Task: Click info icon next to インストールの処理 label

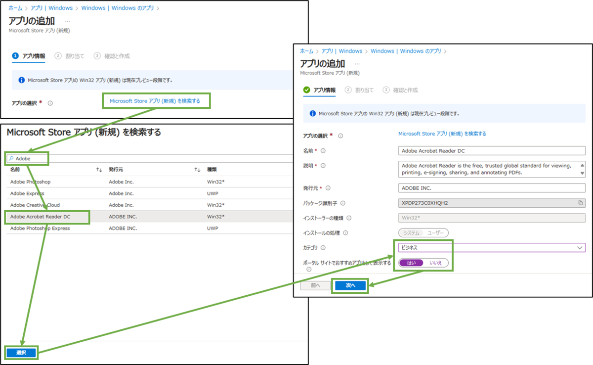Action: (345, 232)
